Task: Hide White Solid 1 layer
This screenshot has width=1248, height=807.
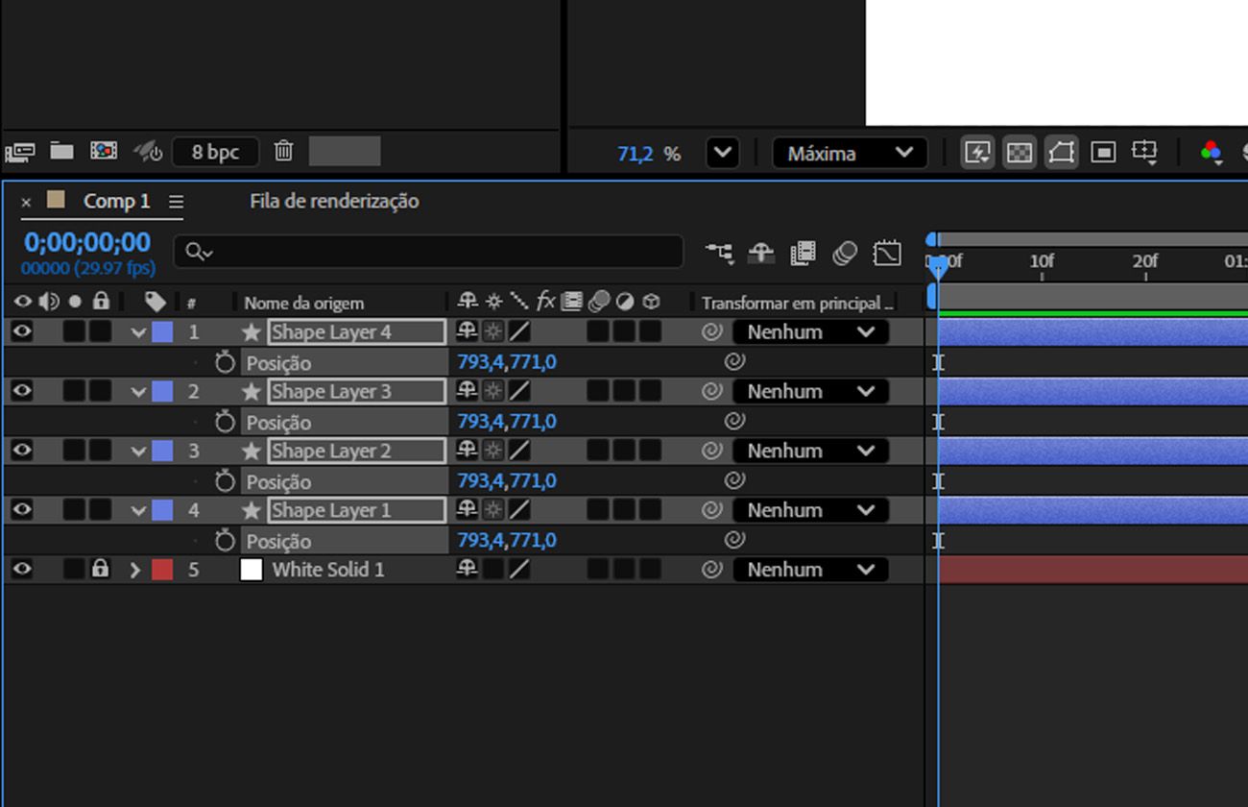Action: pyautogui.click(x=21, y=570)
